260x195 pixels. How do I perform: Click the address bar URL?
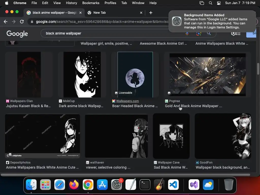pos(102,22)
